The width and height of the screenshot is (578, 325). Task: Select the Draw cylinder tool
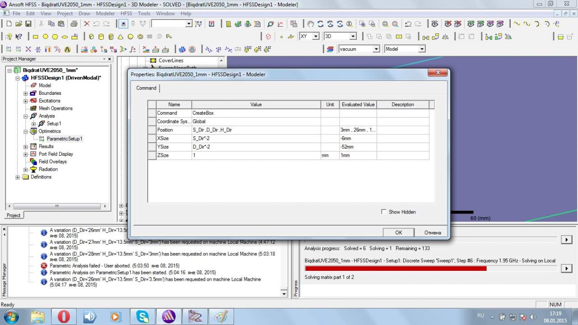point(101,37)
